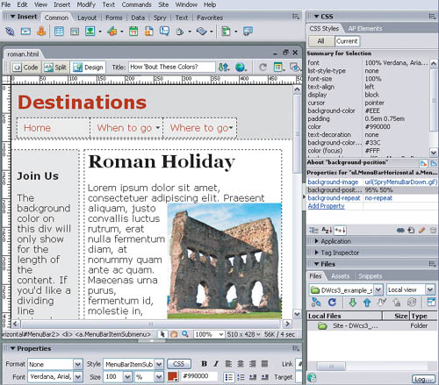Insert a Named Anchor from toolbar
Image resolution: width=439 pixels, height=385 pixels.
click(41, 31)
